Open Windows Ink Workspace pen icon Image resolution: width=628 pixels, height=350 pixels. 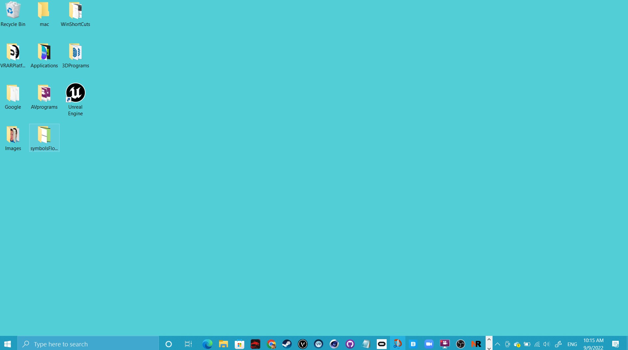558,344
